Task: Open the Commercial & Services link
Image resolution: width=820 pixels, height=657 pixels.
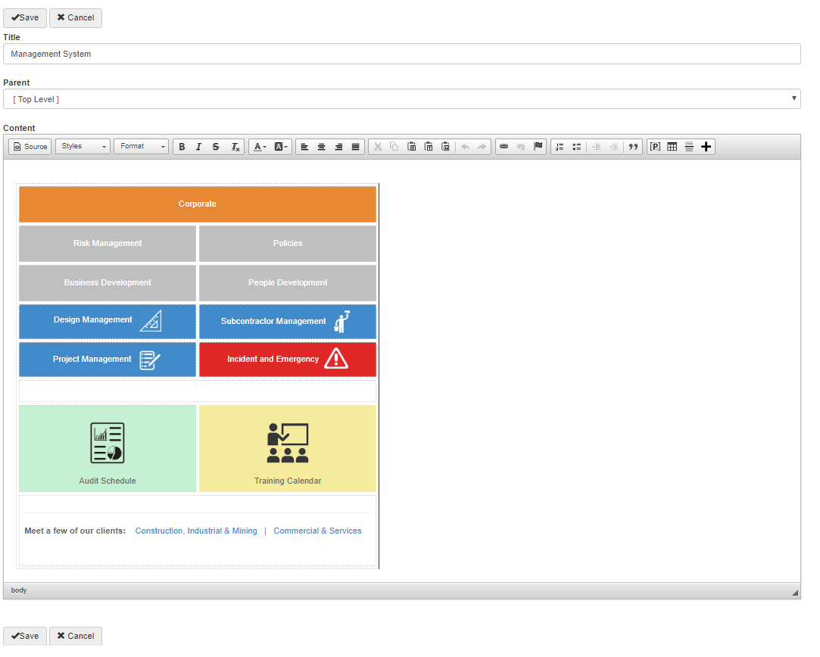Action: click(317, 531)
